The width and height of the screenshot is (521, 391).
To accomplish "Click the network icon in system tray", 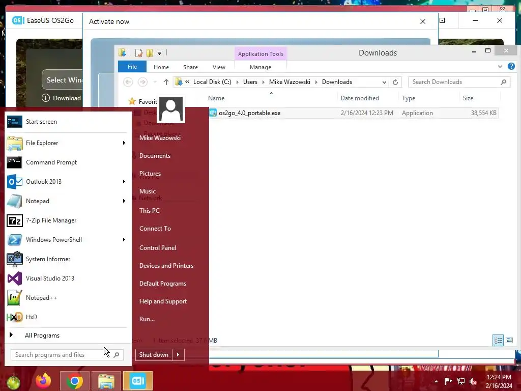I will pos(461,381).
